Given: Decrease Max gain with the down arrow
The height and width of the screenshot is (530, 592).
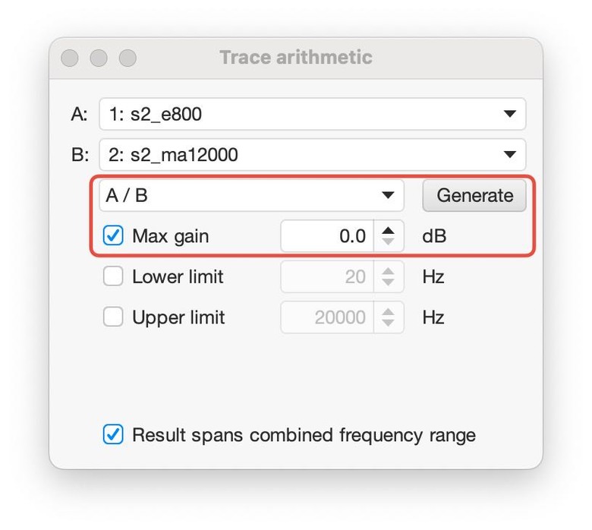Looking at the screenshot, I should 388,241.
